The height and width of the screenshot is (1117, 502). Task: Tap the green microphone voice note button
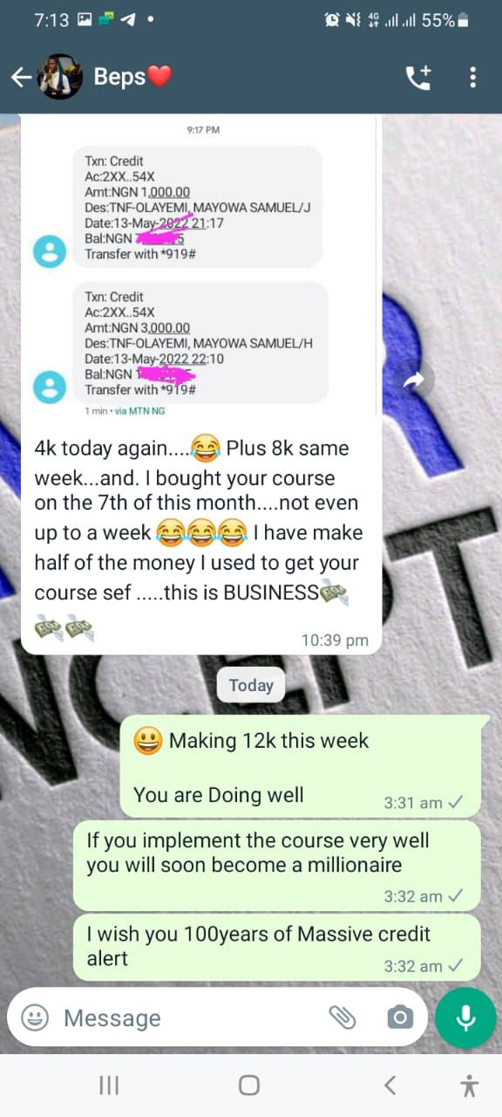tap(465, 1018)
